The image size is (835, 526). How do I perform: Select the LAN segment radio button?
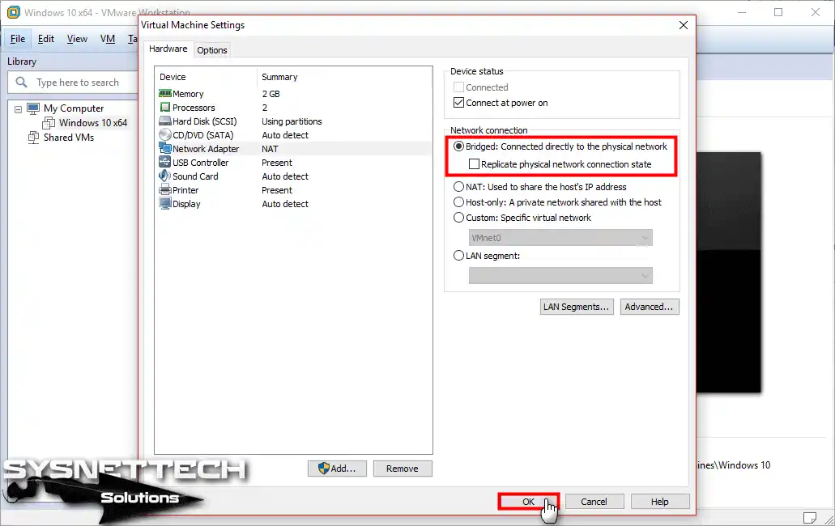coord(458,256)
